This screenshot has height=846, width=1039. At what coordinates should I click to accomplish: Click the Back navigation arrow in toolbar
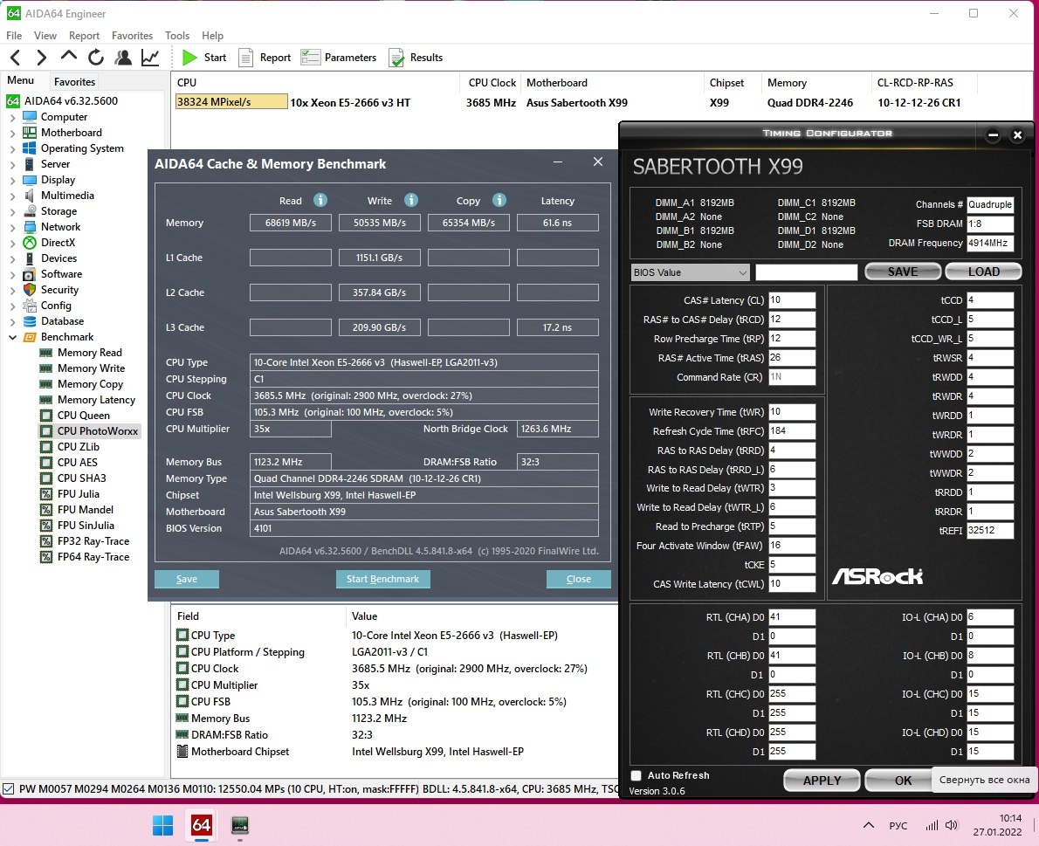tap(16, 58)
